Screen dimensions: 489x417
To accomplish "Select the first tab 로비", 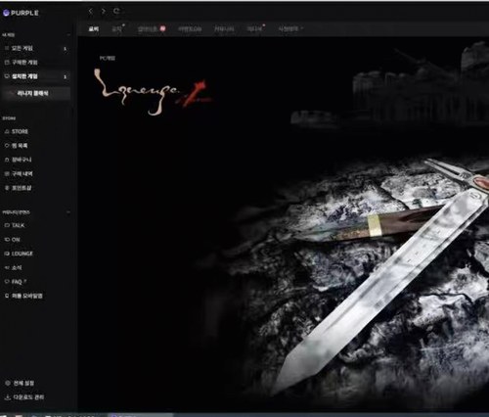I will [94, 28].
